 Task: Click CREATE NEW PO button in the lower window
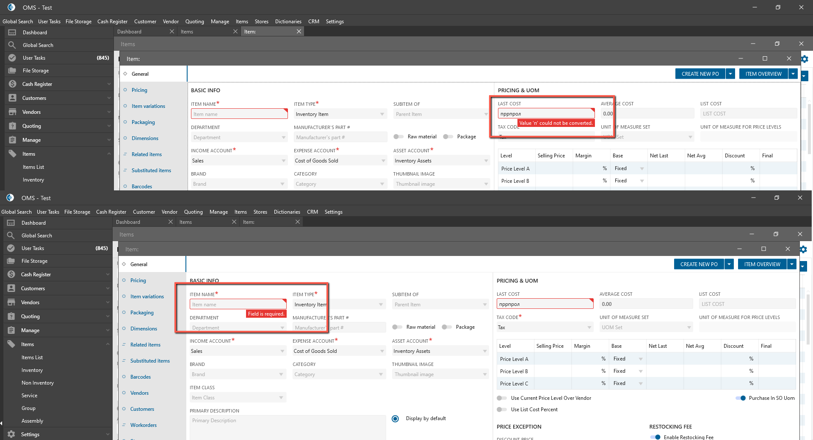pos(699,264)
